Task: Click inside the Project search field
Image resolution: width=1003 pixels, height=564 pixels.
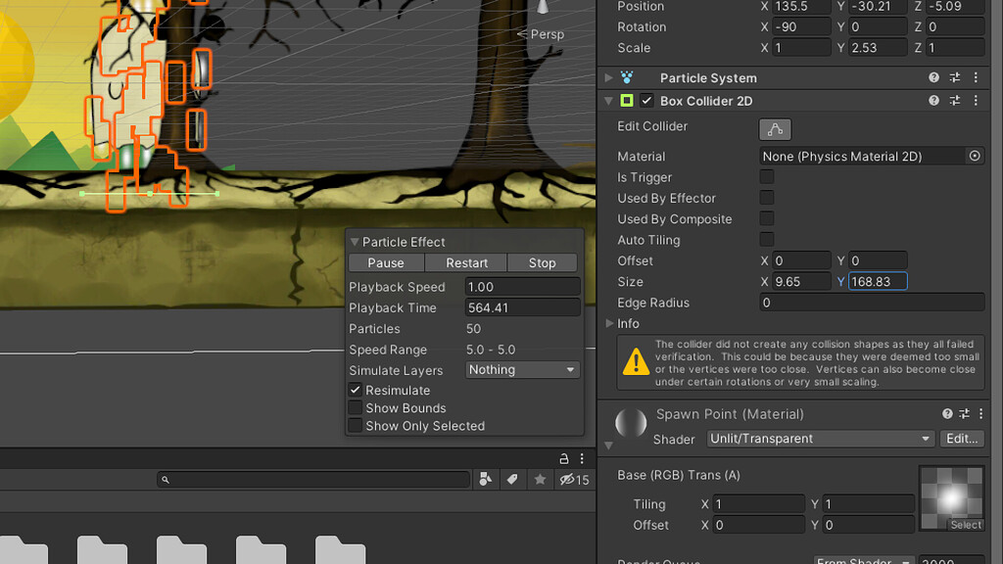Action: [x=313, y=480]
